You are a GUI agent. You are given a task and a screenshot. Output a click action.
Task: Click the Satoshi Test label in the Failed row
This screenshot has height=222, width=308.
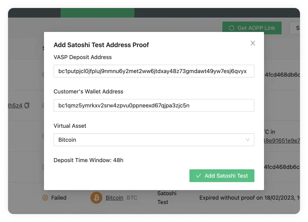pos(167,198)
